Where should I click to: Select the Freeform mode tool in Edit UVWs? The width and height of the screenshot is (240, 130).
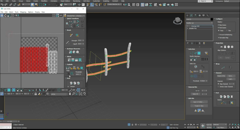[x=12, y=16]
